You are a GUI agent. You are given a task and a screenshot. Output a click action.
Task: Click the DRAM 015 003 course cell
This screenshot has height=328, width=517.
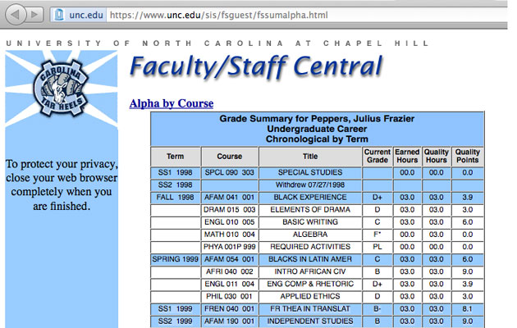click(230, 210)
